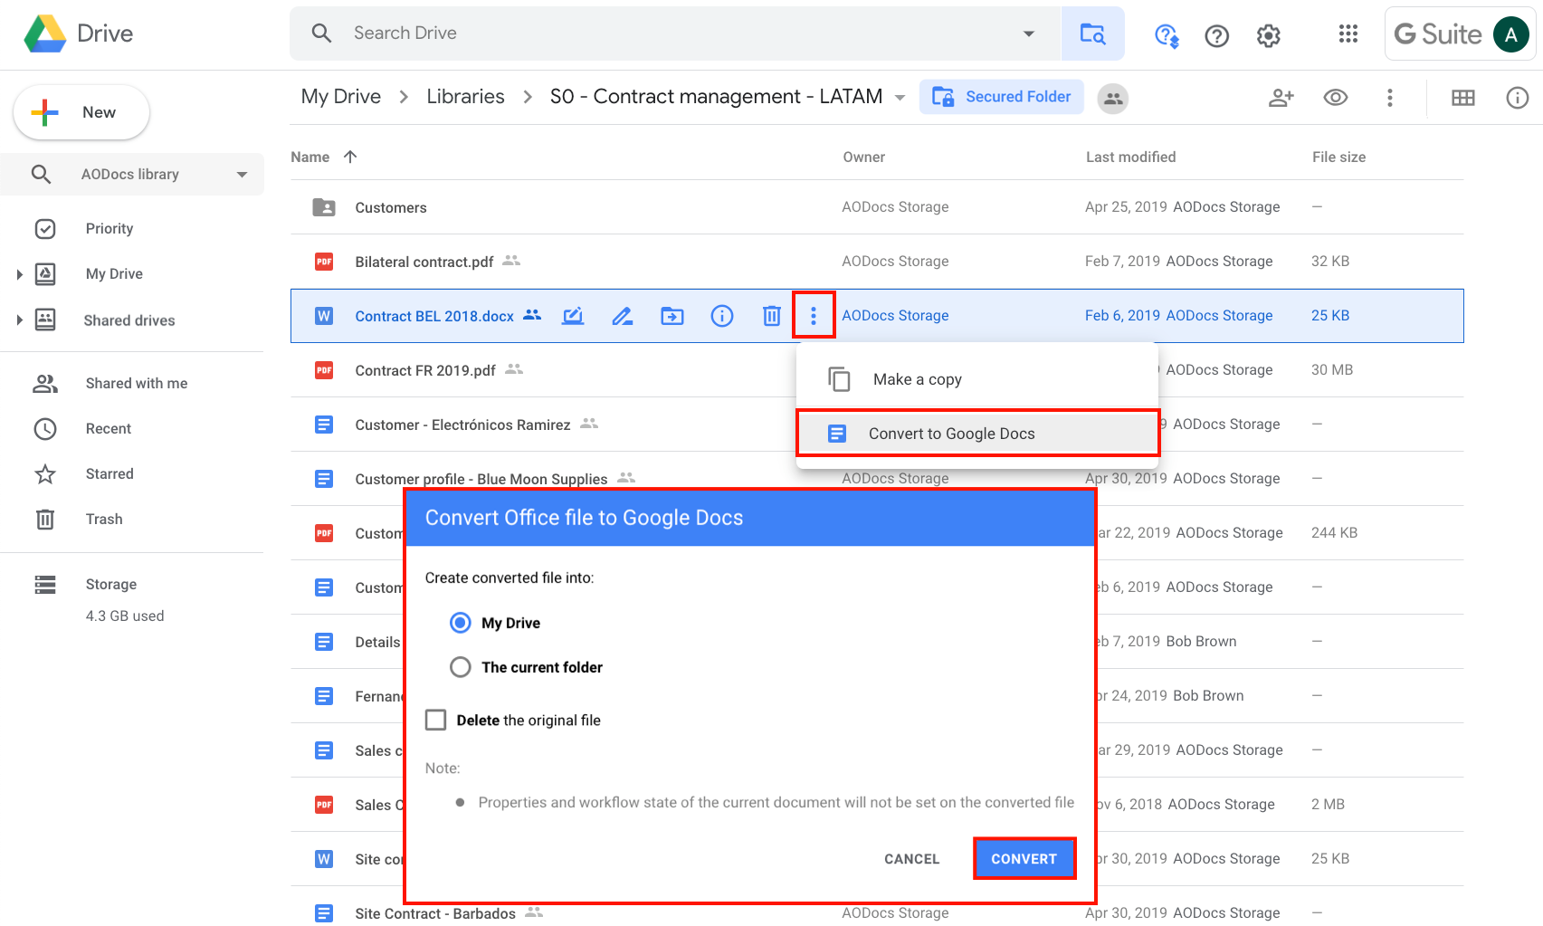Select The current folder radio option
The image size is (1543, 926).
click(x=461, y=667)
